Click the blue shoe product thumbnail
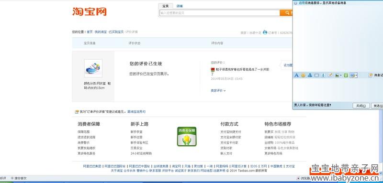 pyautogui.click(x=93, y=68)
